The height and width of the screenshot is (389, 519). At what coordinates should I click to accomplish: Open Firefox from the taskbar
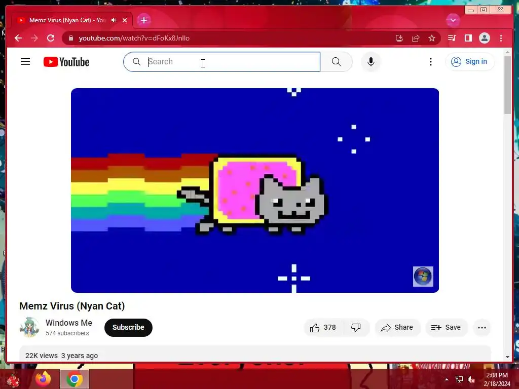44,379
